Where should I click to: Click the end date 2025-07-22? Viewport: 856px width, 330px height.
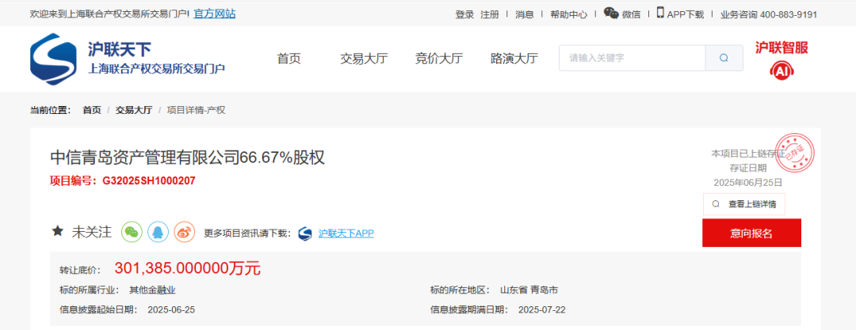[x=542, y=309]
